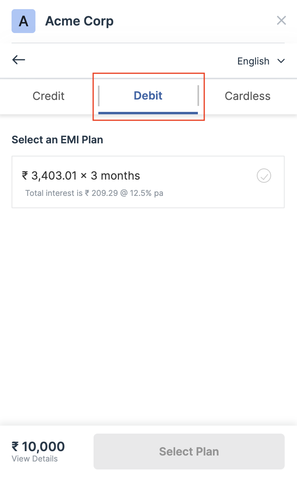Screen dimensions: 297x477
Task: Click the circular checkmark on the EMI plan
Action: (264, 176)
